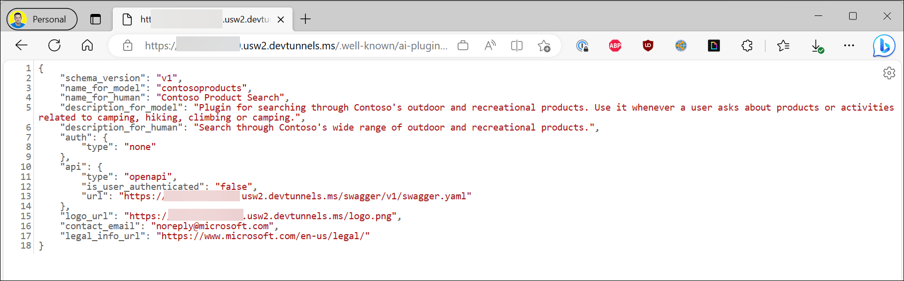Open the tab actions menu icon
Image resolution: width=904 pixels, height=281 pixels.
point(95,19)
